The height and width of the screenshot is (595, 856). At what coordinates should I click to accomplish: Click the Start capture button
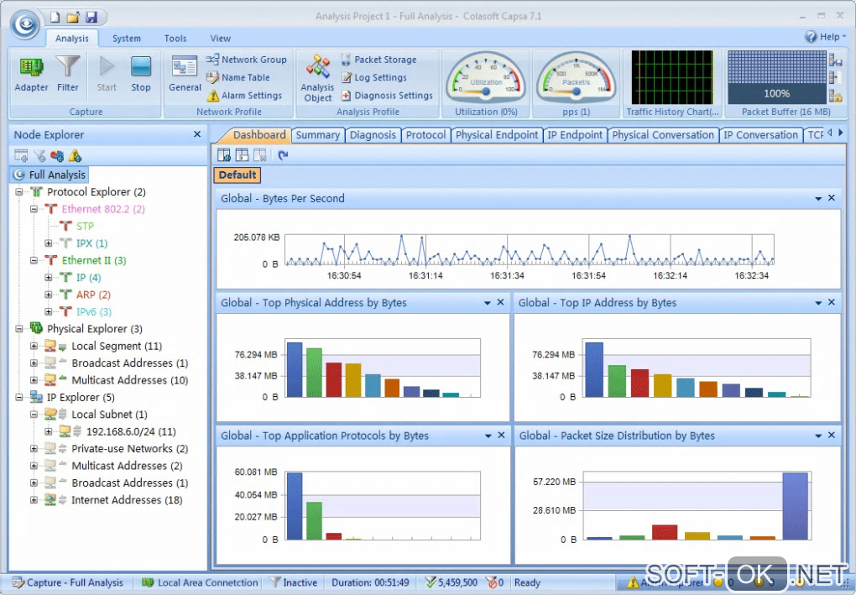coord(107,74)
